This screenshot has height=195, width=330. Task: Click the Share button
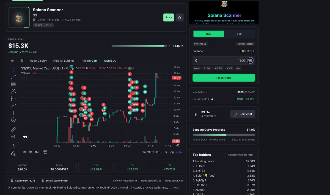tap(169, 17)
